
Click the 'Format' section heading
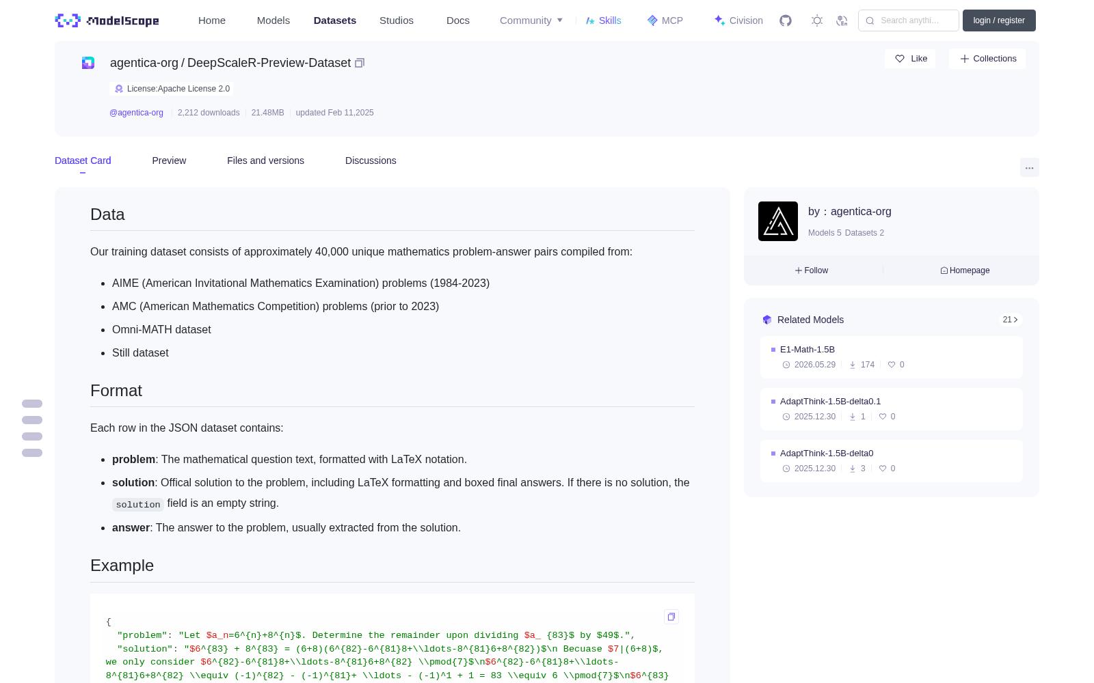116,391
